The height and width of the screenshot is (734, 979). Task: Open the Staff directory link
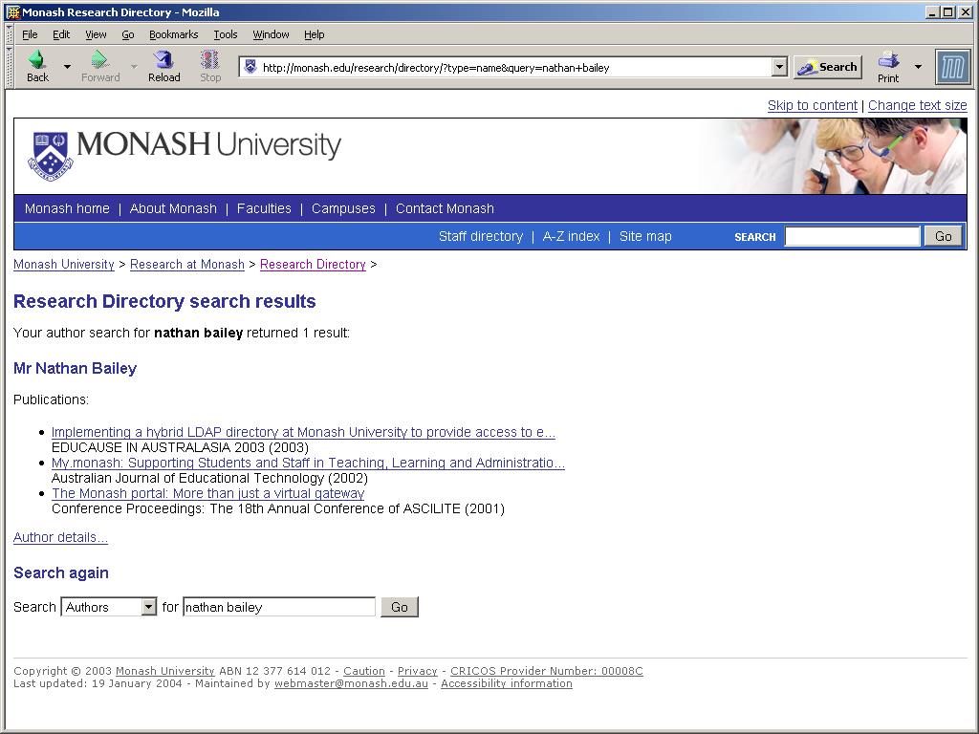(481, 237)
